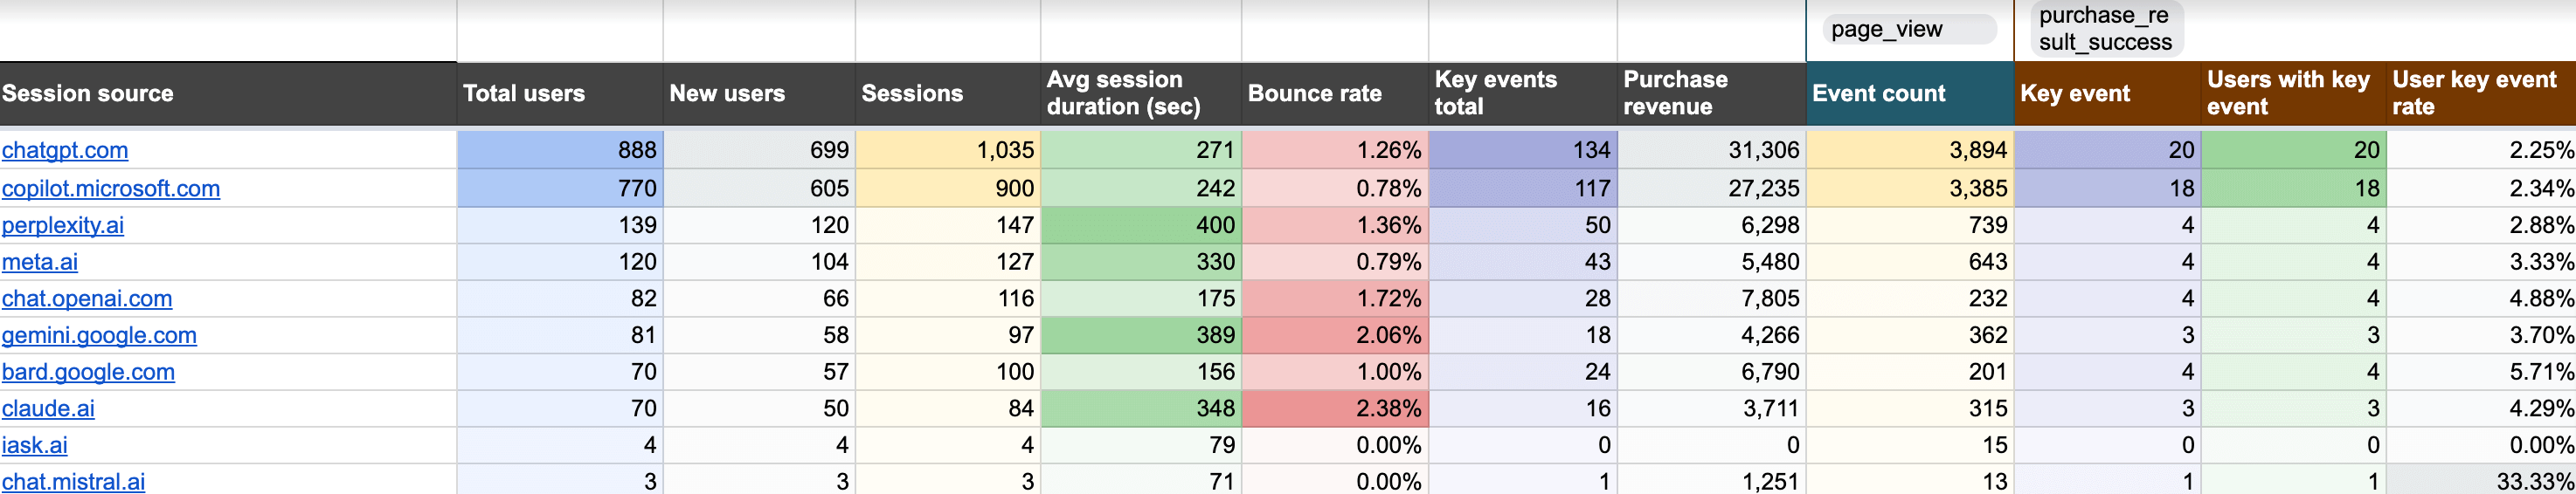This screenshot has height=494, width=2576.
Task: Select chatgpt.com total users cell 888
Action: [x=560, y=150]
